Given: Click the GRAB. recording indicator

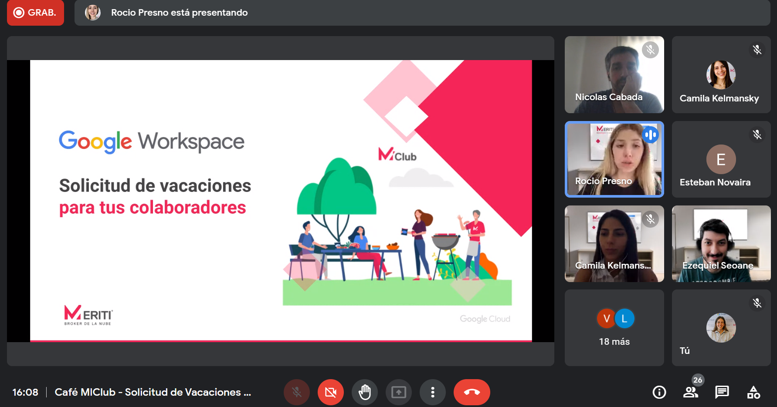Looking at the screenshot, I should tap(35, 13).
